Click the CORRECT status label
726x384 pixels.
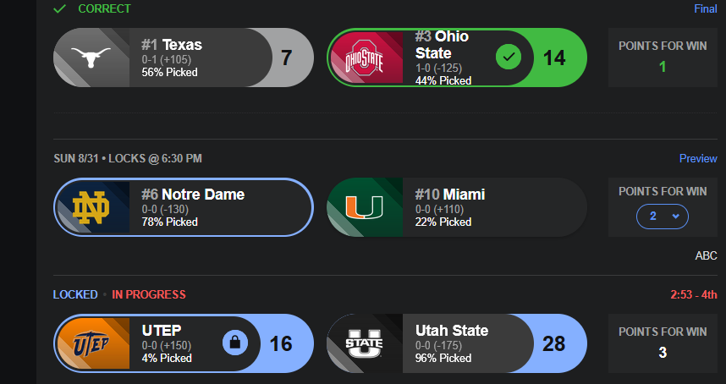(x=104, y=8)
